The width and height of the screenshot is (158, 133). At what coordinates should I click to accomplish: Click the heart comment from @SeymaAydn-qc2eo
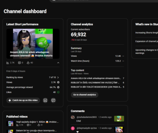click(x=78, y=132)
